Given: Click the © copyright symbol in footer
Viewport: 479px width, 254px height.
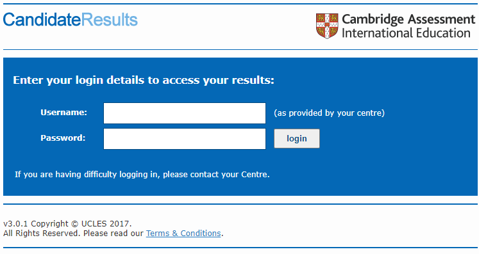Looking at the screenshot, I should click(x=75, y=224).
